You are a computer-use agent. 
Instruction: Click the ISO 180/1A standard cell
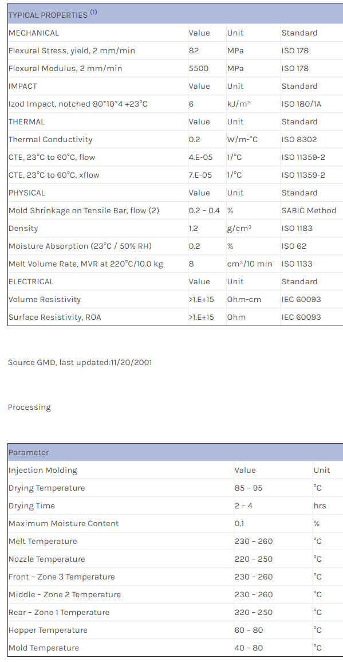tap(301, 104)
